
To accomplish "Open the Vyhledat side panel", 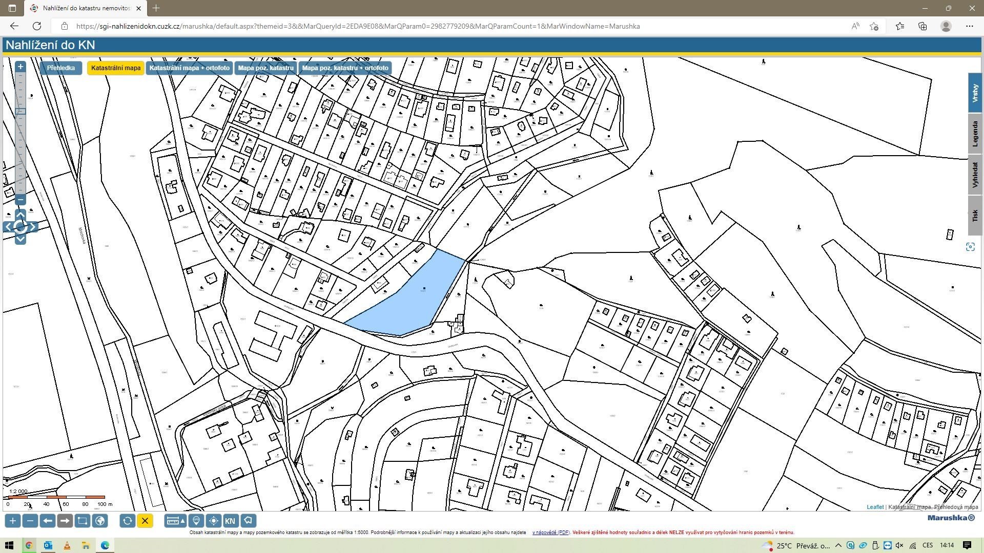I will [975, 175].
